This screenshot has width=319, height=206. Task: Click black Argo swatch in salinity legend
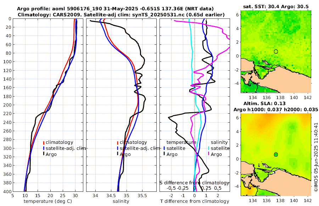[118, 154]
